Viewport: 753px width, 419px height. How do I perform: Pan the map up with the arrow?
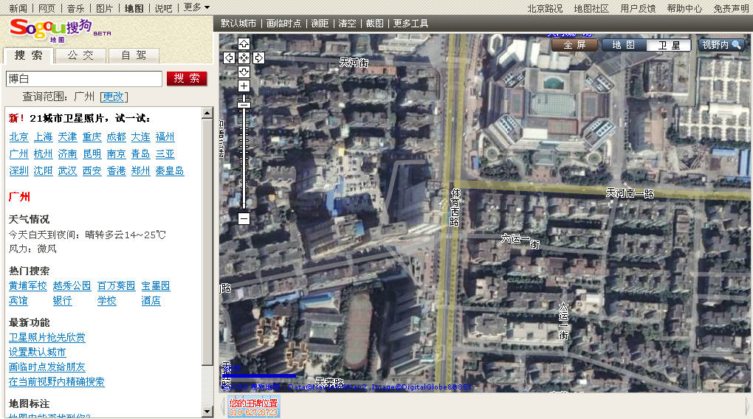click(x=244, y=44)
